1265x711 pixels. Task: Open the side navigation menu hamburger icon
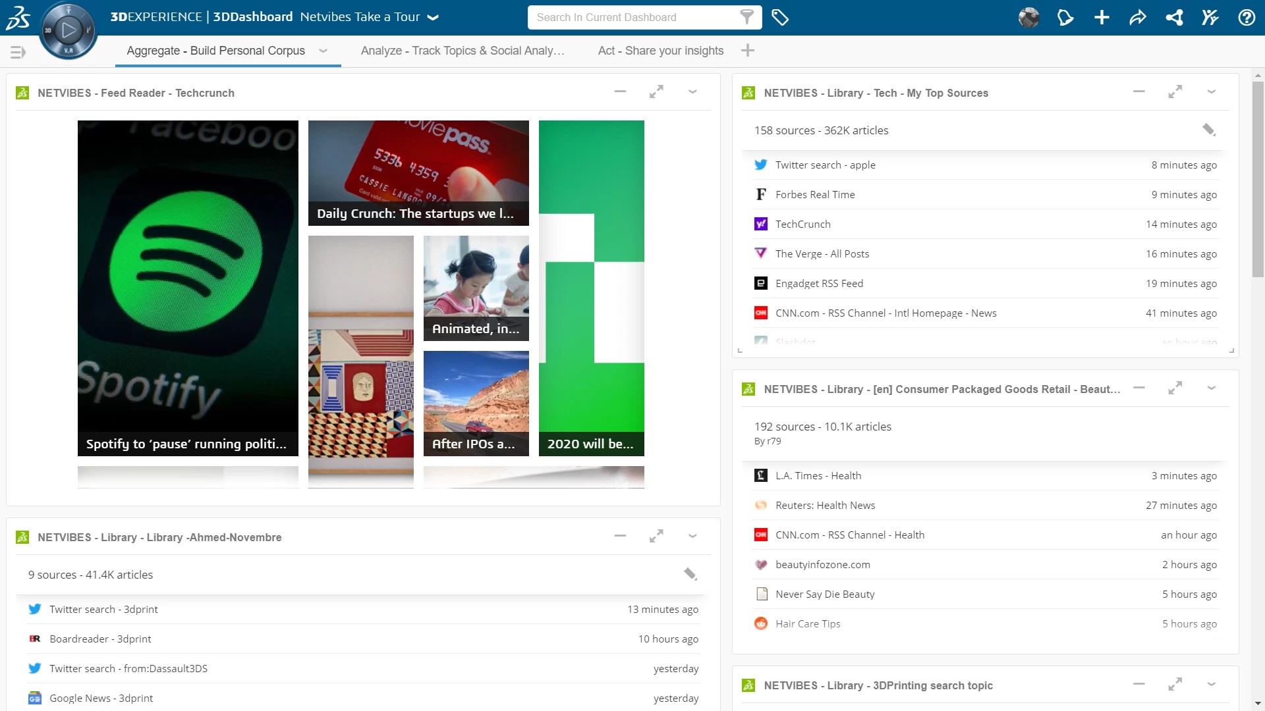point(17,52)
